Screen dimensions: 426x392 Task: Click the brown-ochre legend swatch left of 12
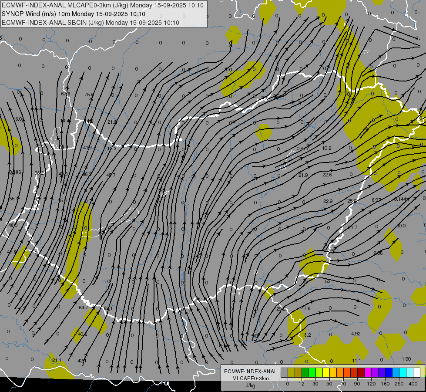(x=299, y=372)
